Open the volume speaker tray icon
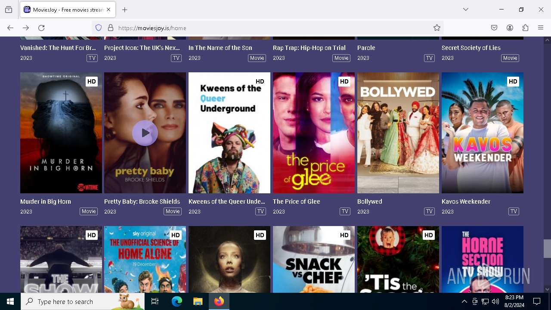 495,302
